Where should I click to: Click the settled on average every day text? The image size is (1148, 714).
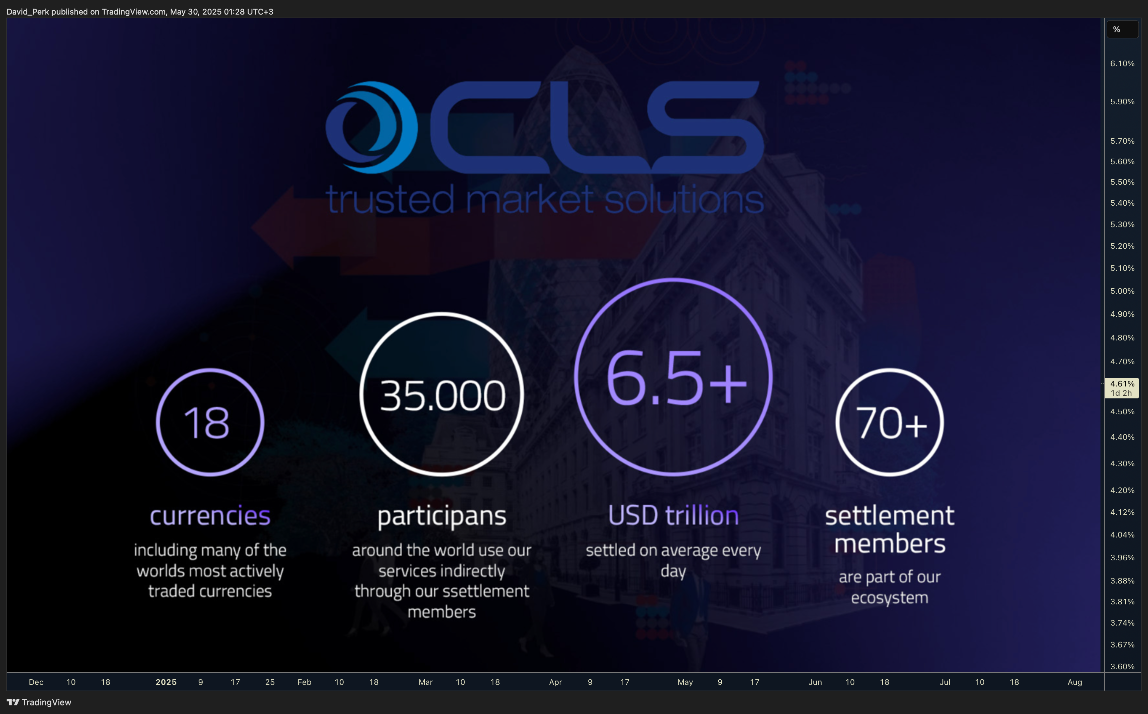(674, 561)
